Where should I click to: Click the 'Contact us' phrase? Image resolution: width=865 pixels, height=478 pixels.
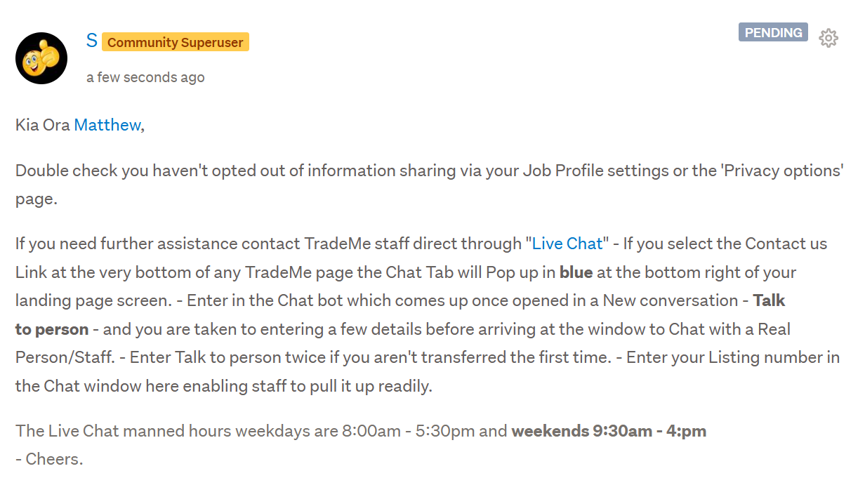(786, 244)
